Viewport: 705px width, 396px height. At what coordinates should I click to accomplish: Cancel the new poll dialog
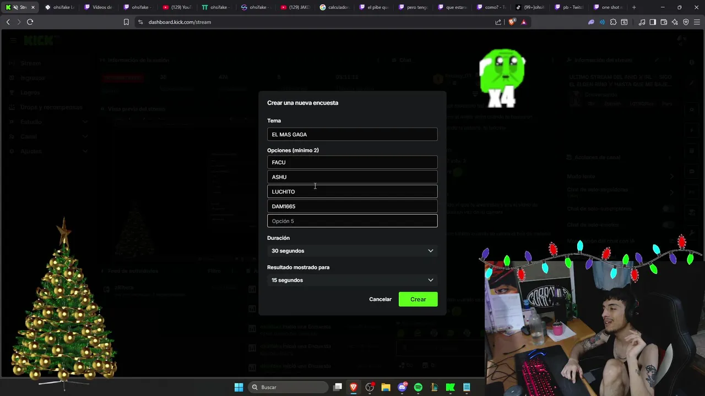pyautogui.click(x=380, y=299)
